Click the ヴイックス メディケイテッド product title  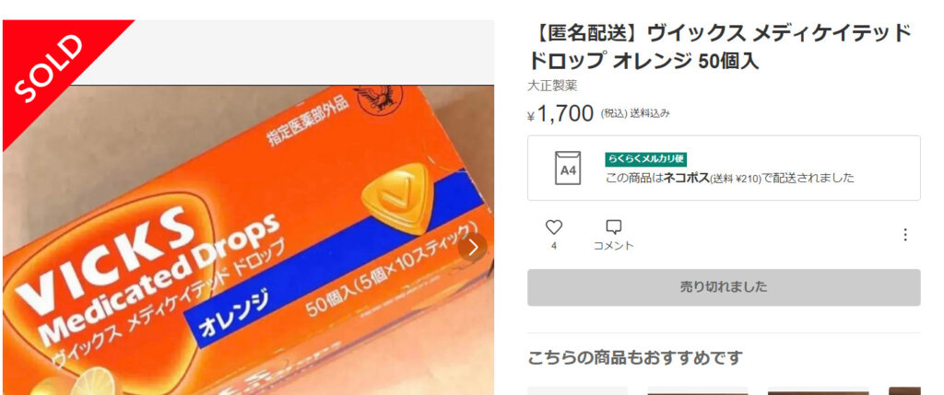tap(720, 47)
